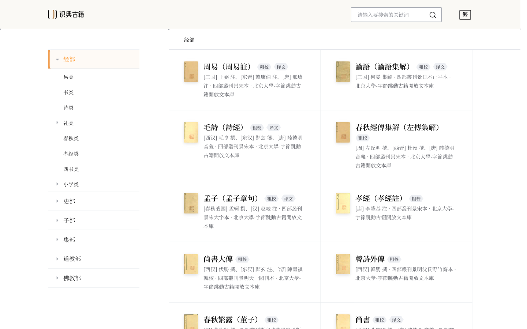Click the 经部 breadcrumb text
This screenshot has width=527, height=329.
189,40
